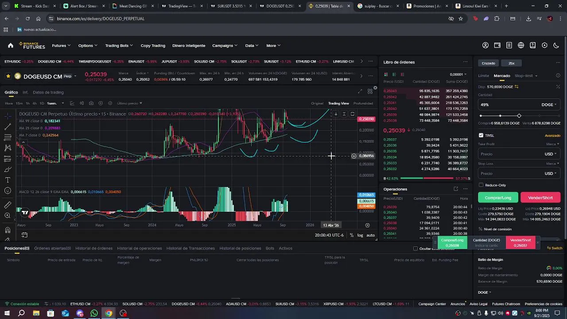This screenshot has width=567, height=319.
Task: Switch to the Datos de trading tab
Action: [48, 92]
